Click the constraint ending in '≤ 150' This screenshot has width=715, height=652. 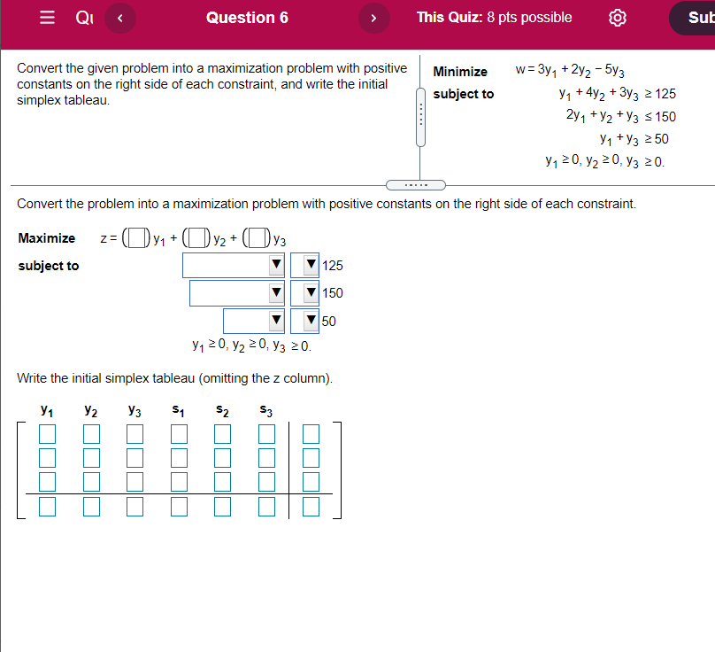(621, 116)
